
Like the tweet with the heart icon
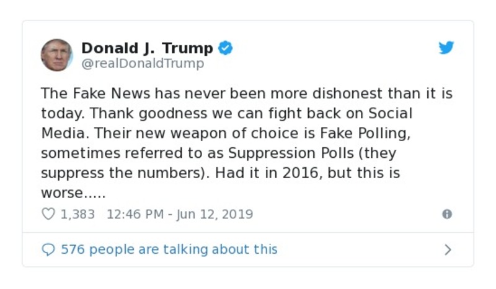tap(48, 214)
